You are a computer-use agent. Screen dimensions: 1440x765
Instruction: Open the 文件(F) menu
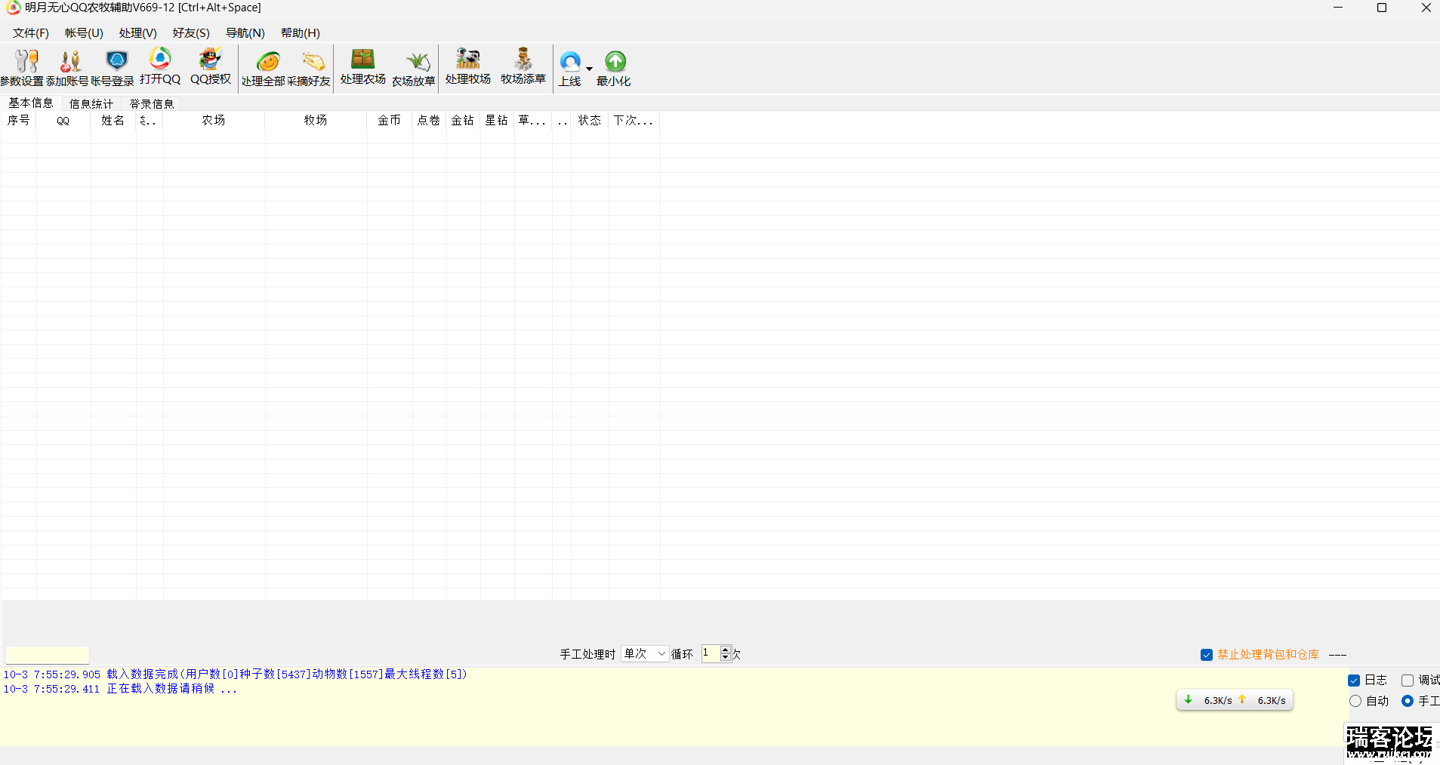31,33
